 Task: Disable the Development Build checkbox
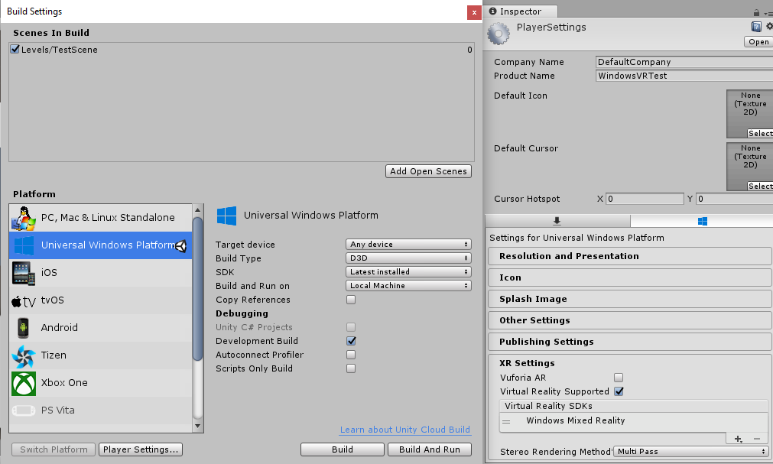click(x=351, y=341)
